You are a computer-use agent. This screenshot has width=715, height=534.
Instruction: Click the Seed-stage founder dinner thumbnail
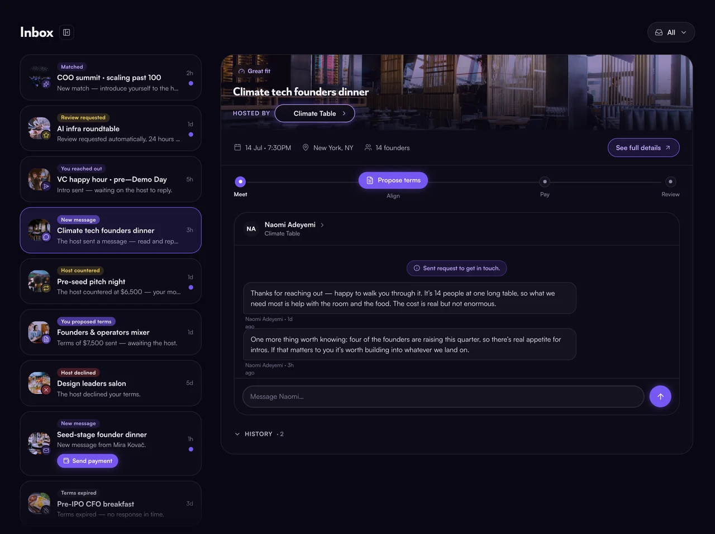coord(39,444)
